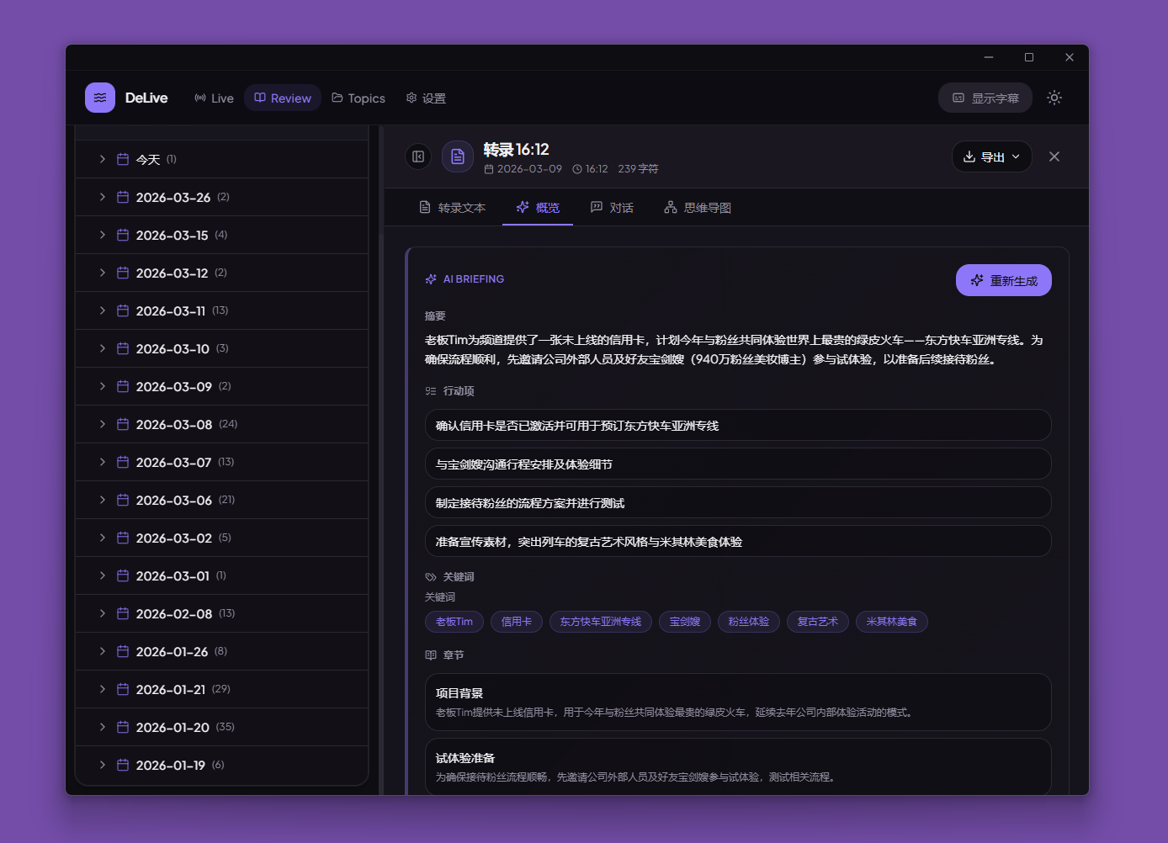Click the 章节 chapters icon
Viewport: 1168px width, 843px height.
[431, 654]
